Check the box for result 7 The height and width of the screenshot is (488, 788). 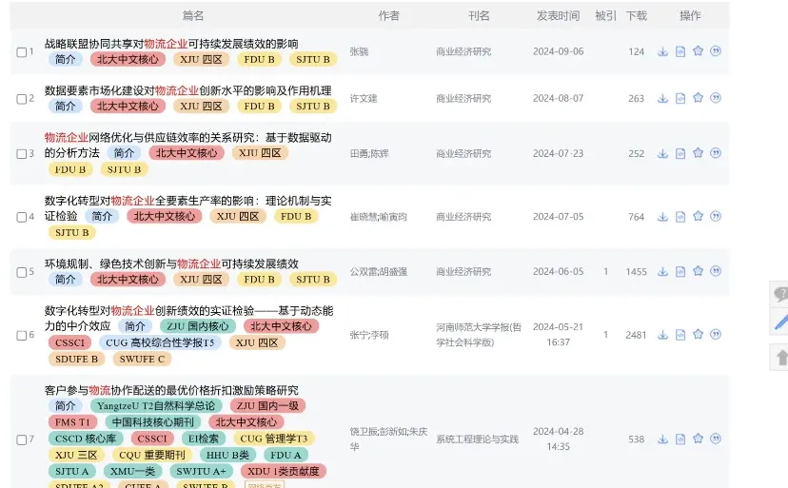click(22, 439)
